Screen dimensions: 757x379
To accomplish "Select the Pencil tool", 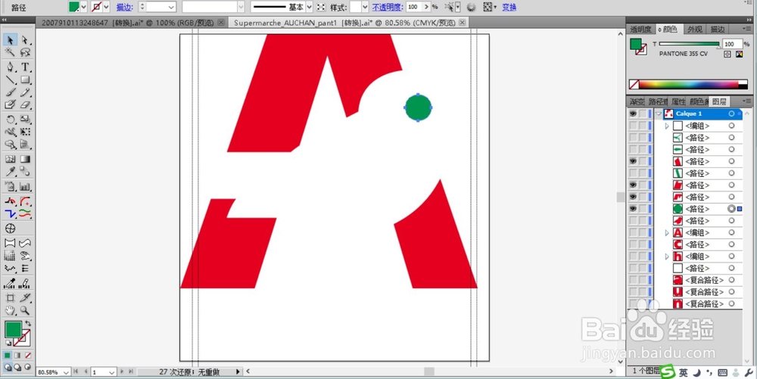I will click(25, 92).
